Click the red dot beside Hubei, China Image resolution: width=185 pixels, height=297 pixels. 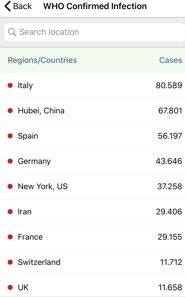pyautogui.click(x=10, y=111)
